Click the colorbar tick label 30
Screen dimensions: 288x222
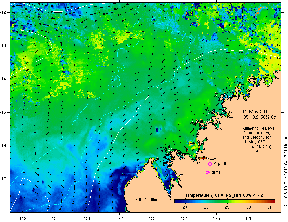[x=248, y=207]
